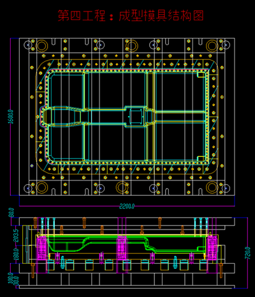Select the 1600.0 vertical dimension label
This screenshot has width=255, height=297.
tap(11, 117)
